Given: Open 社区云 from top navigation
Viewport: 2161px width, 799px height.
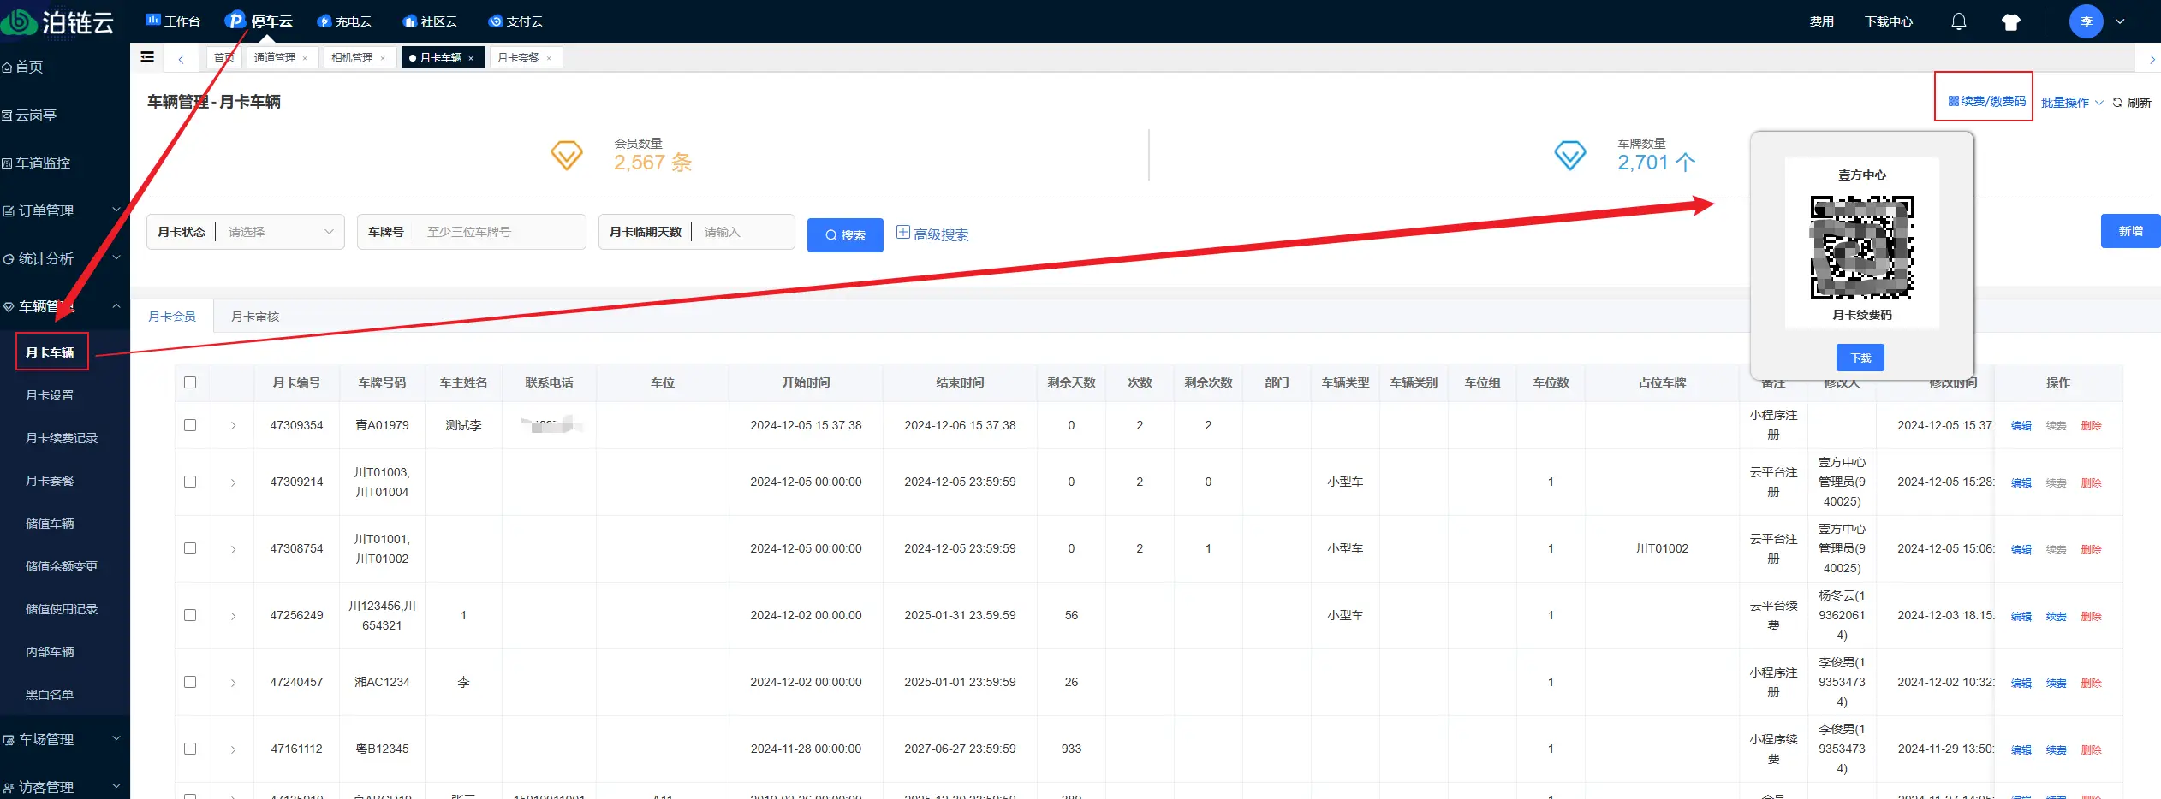Looking at the screenshot, I should (x=409, y=21).
